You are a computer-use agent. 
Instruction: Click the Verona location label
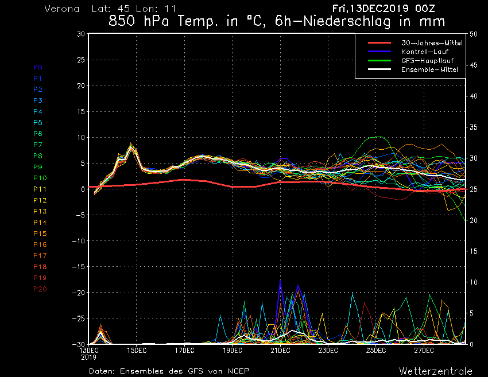[62, 9]
